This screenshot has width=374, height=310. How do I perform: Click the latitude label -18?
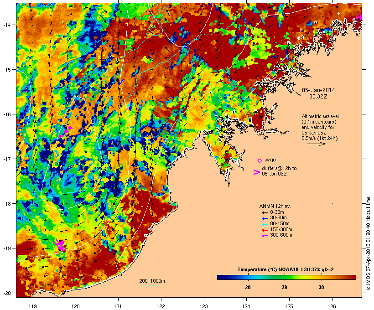(7, 204)
